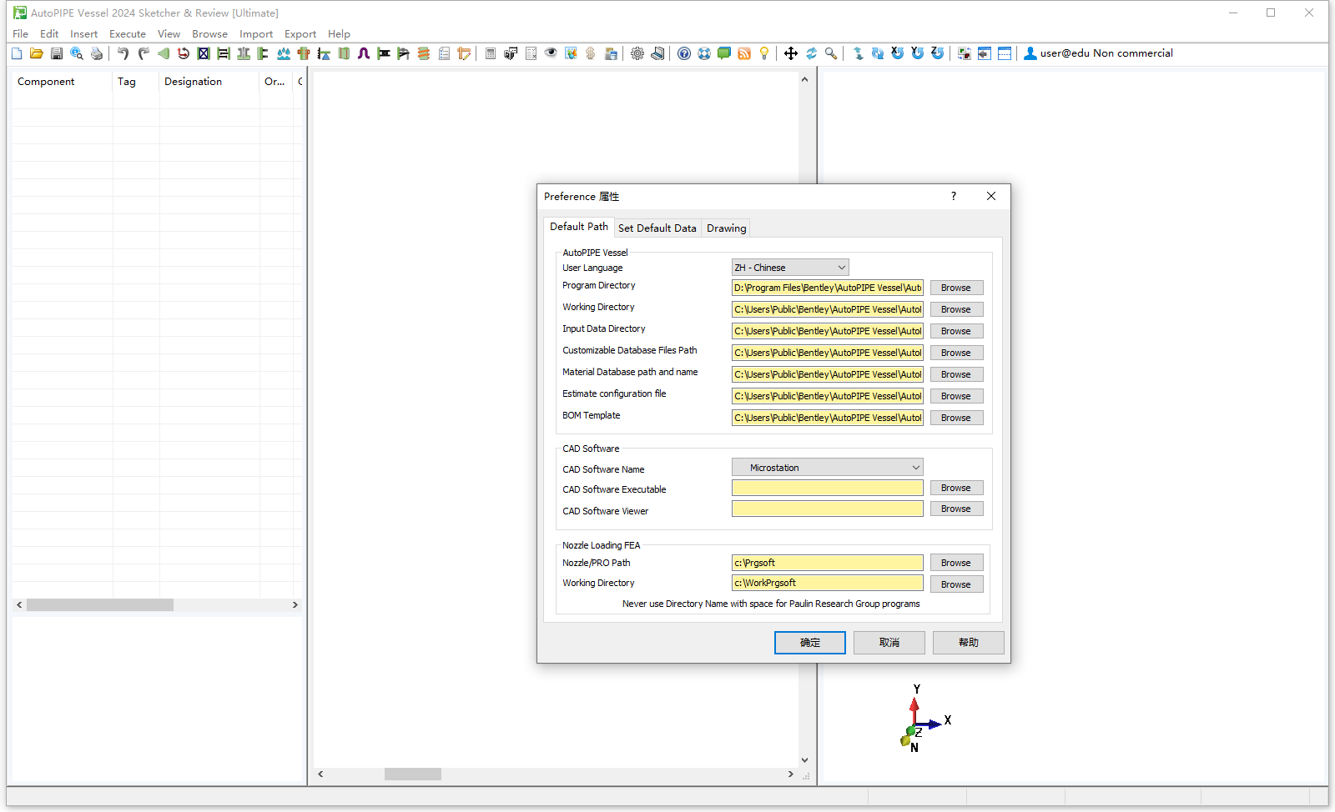Click Browse for Material Database path

(x=956, y=374)
